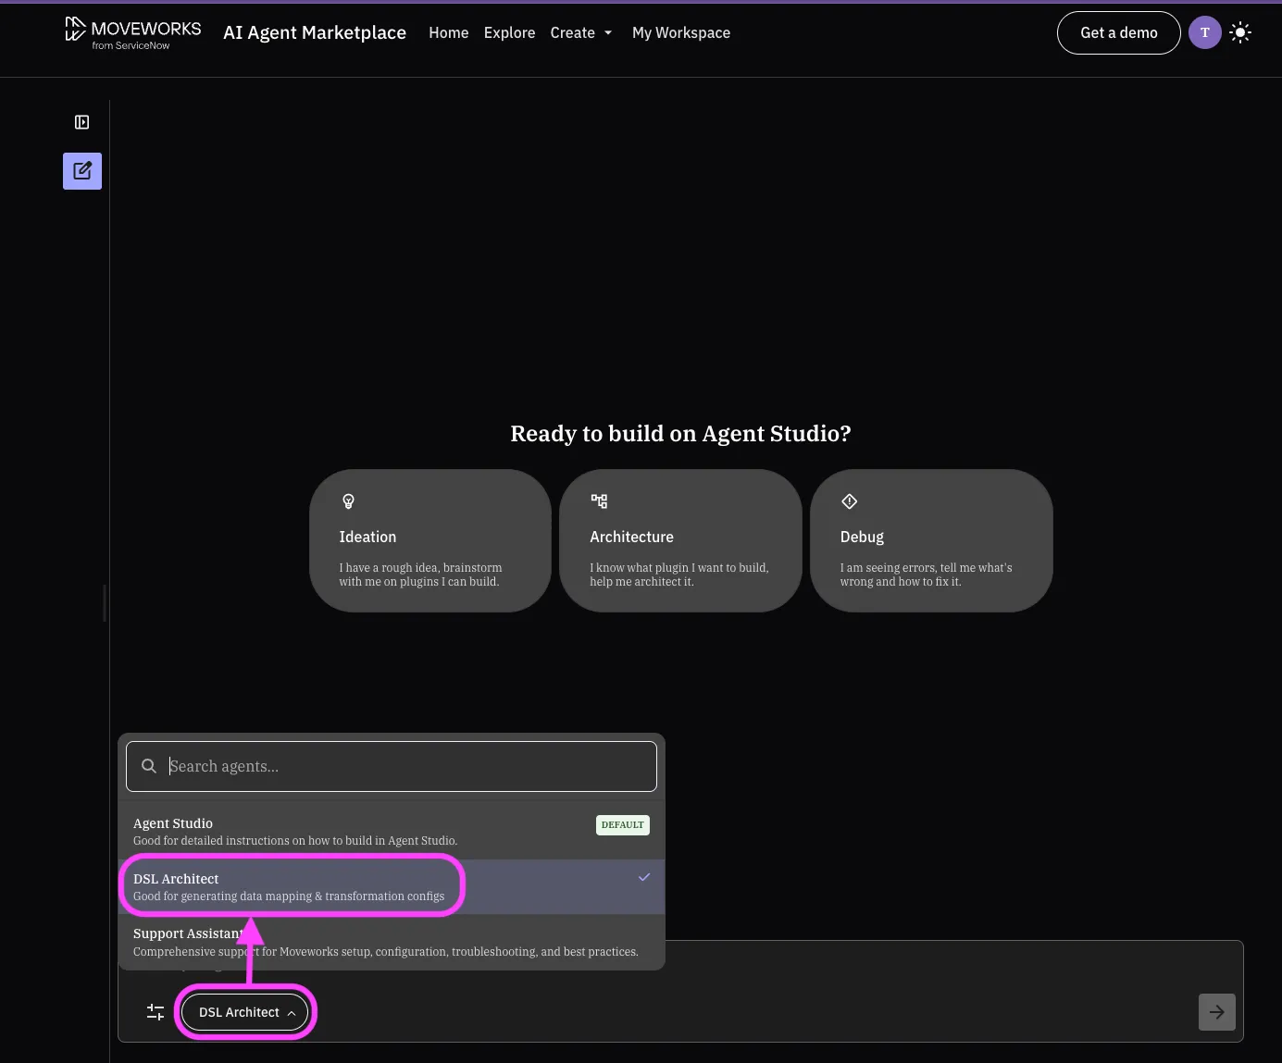Select the DSL Architect agent option
This screenshot has width=1282, height=1063.
[392, 887]
